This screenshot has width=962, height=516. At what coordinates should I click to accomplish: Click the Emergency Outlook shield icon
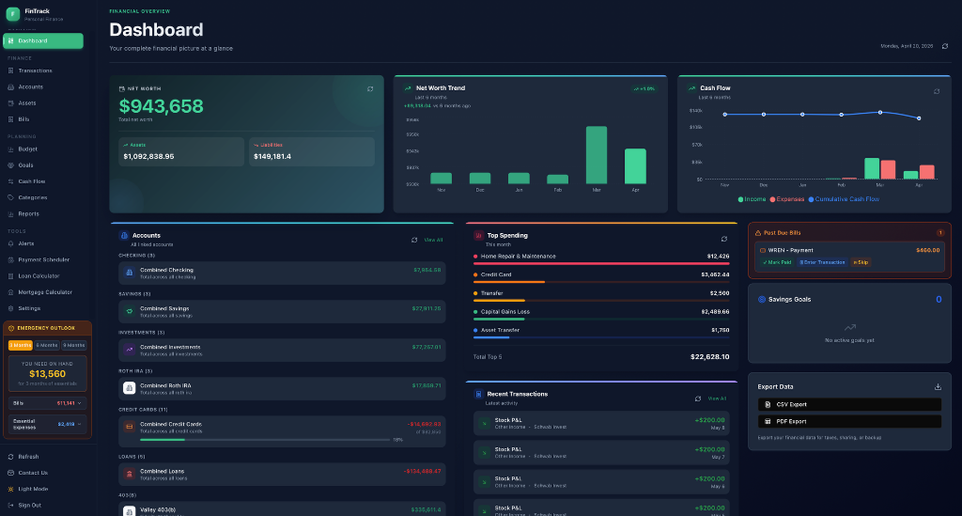11,328
